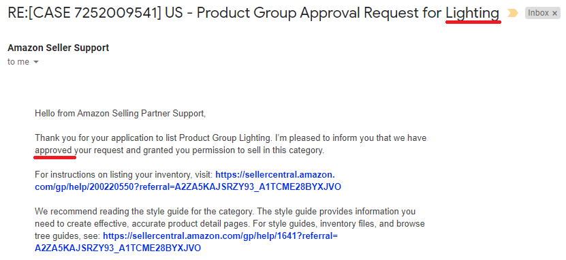Click the Inbox label chip
The height and width of the screenshot is (260, 566).
pyautogui.click(x=543, y=14)
